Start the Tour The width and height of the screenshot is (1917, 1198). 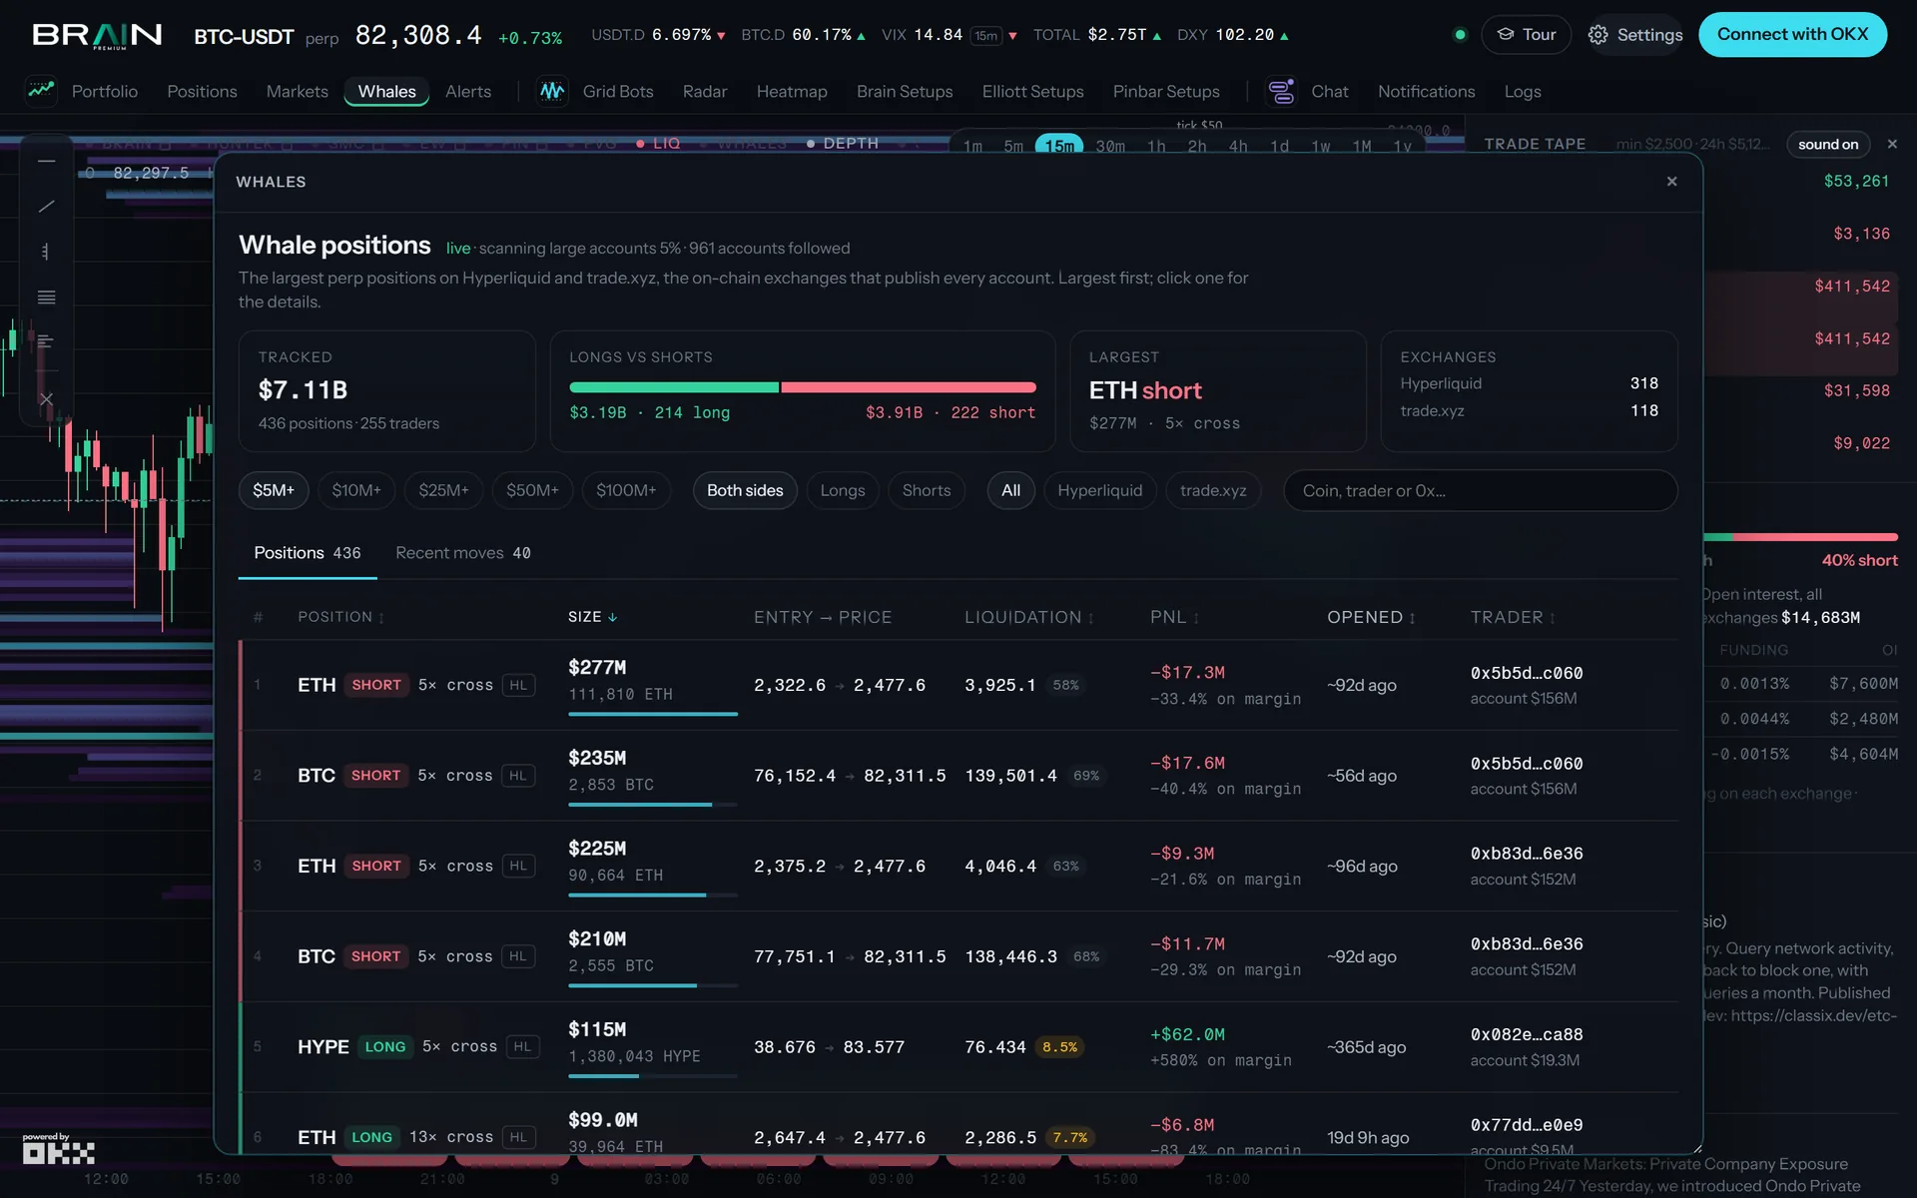pyautogui.click(x=1526, y=35)
